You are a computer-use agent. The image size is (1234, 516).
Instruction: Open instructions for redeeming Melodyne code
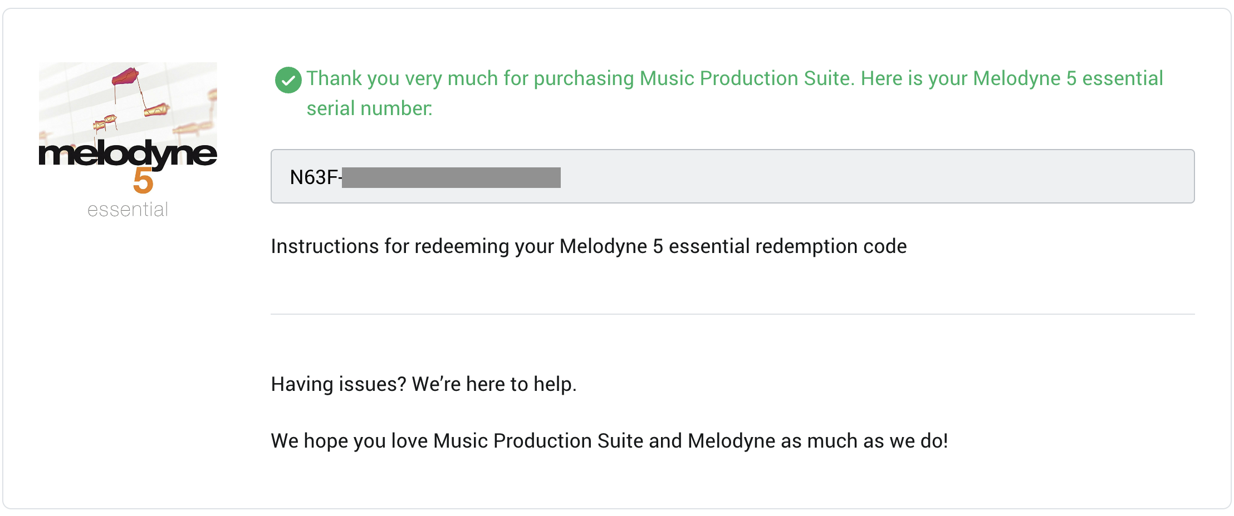point(589,246)
